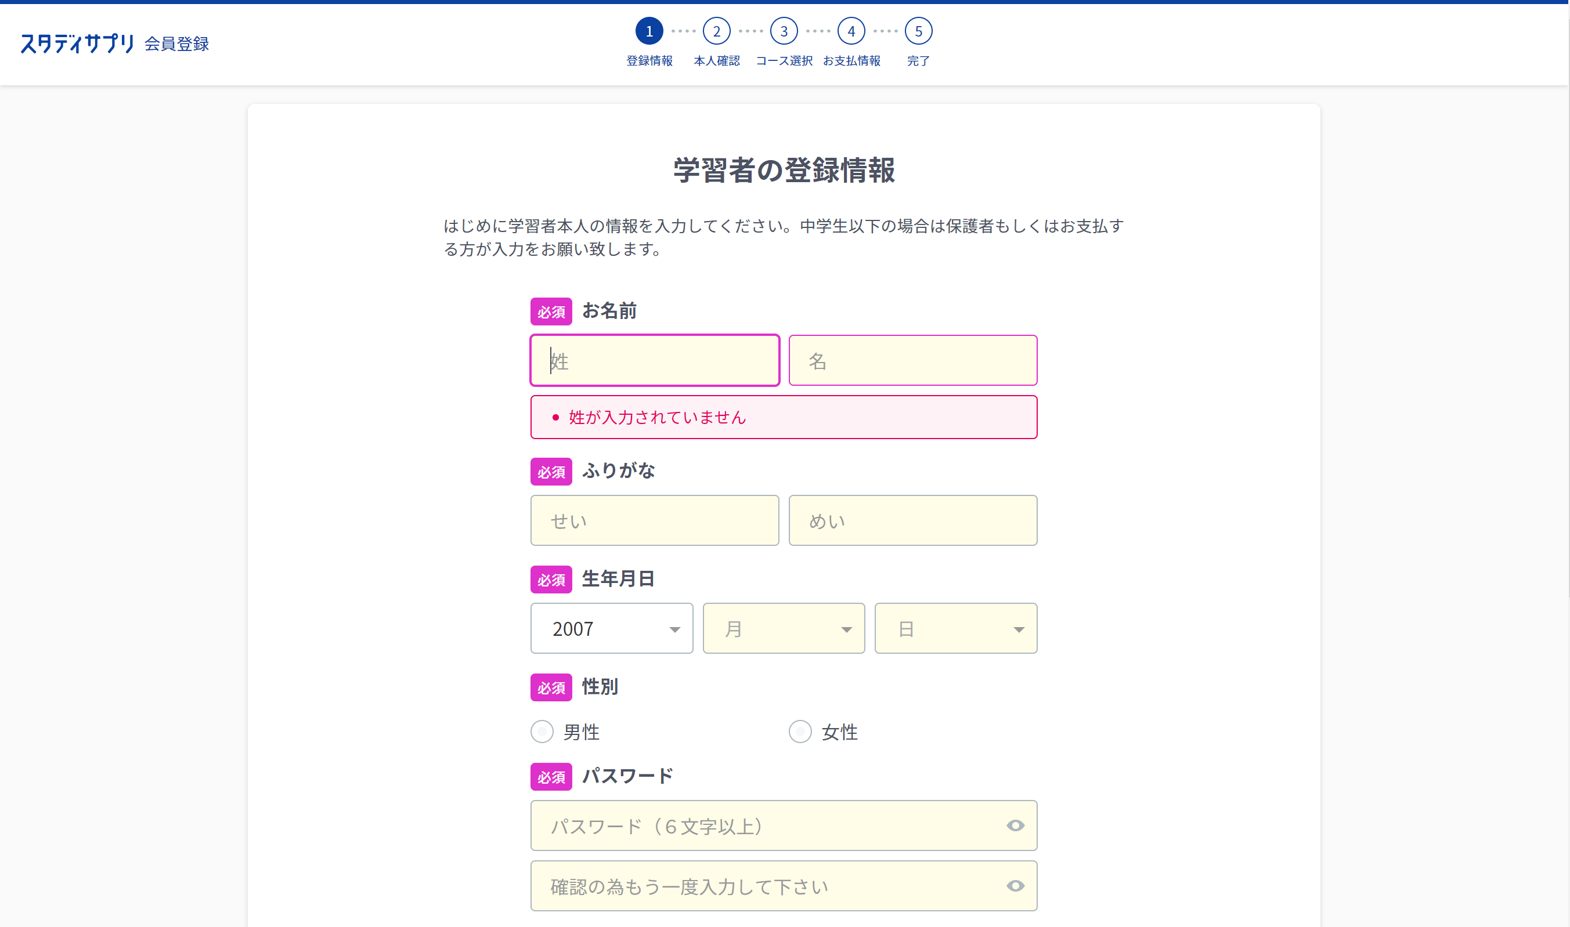Click the error message 姓が入力されていません
The image size is (1570, 927).
click(658, 417)
